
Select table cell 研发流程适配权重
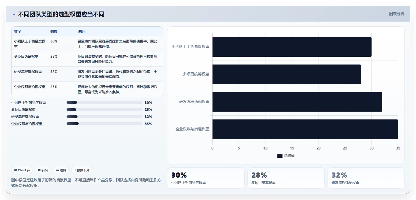click(x=28, y=72)
